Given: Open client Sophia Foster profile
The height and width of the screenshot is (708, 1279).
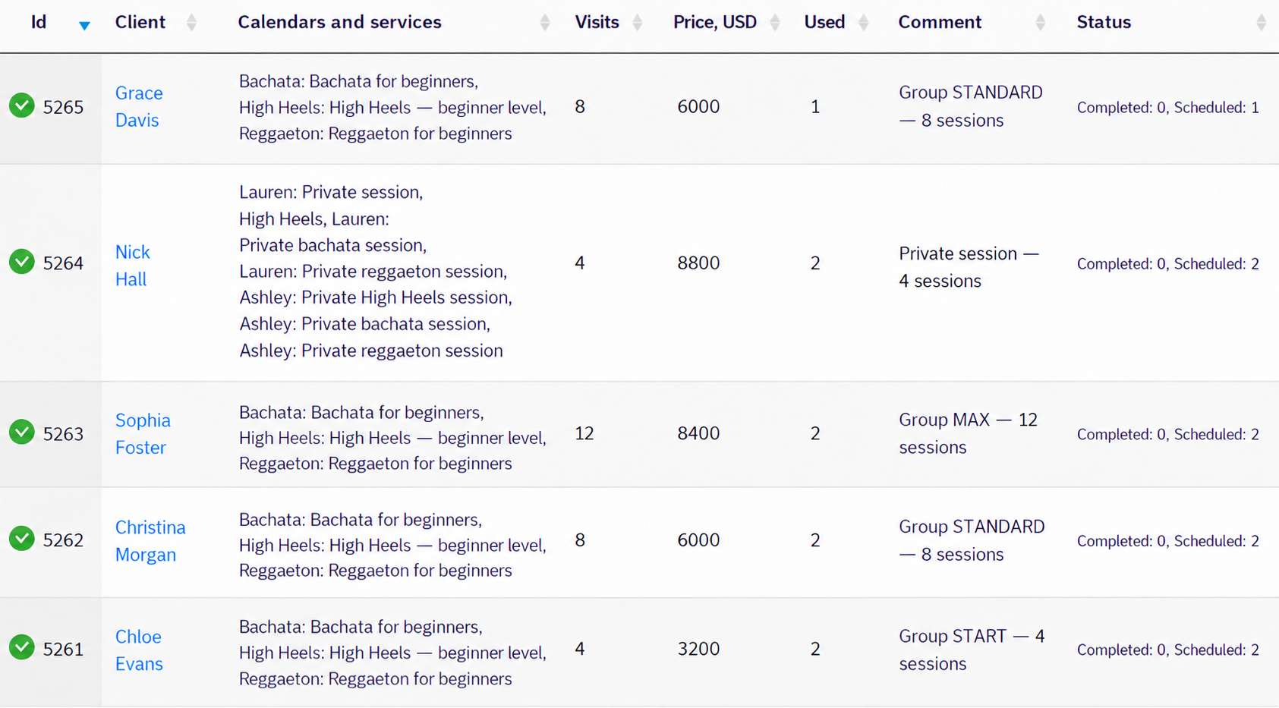Looking at the screenshot, I should (x=143, y=433).
